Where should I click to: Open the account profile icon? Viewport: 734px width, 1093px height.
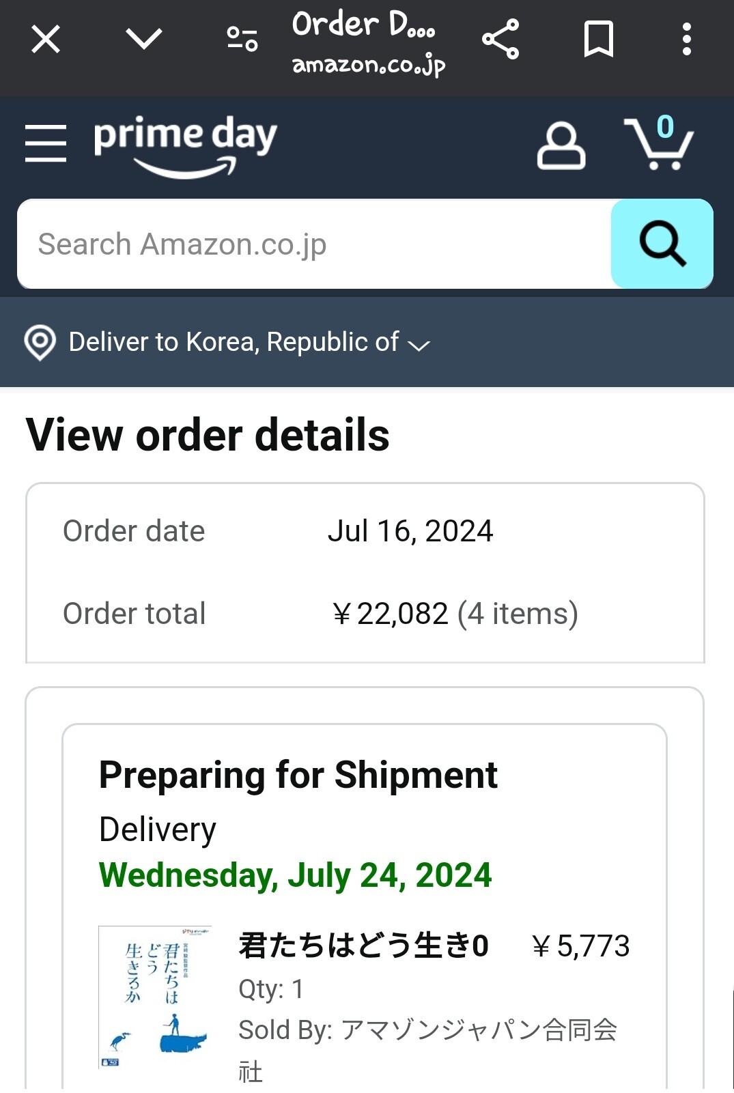click(x=561, y=145)
